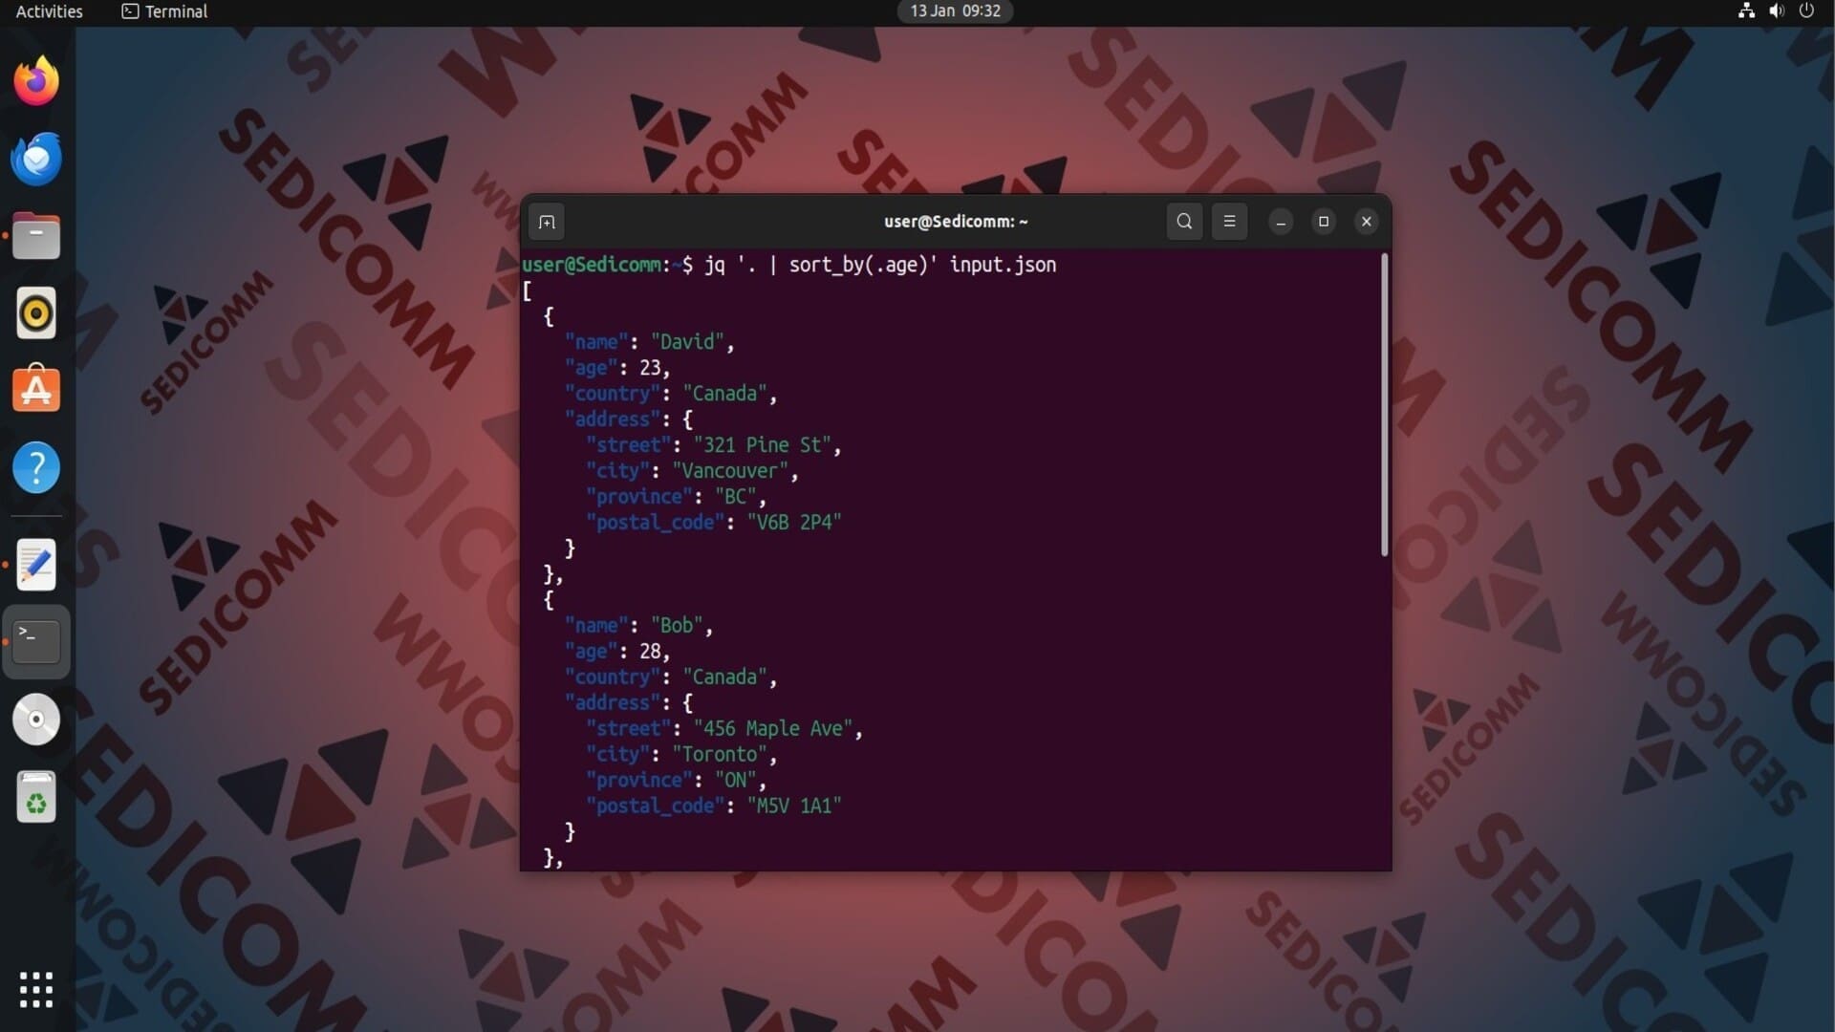1835x1032 pixels.
Task: Open the terminal hamburger menu
Action: pos(1229,222)
